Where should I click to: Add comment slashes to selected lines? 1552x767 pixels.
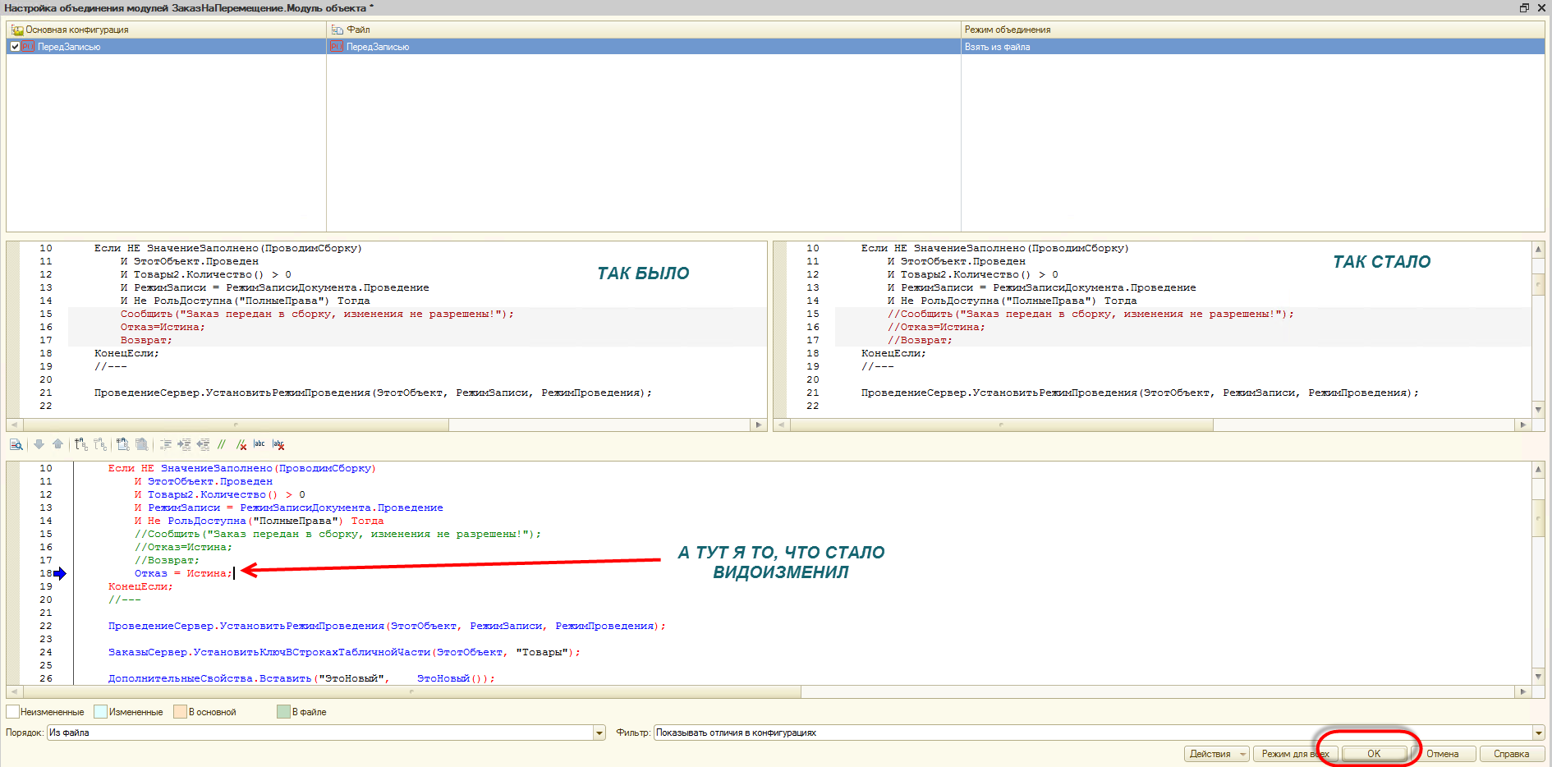[222, 444]
